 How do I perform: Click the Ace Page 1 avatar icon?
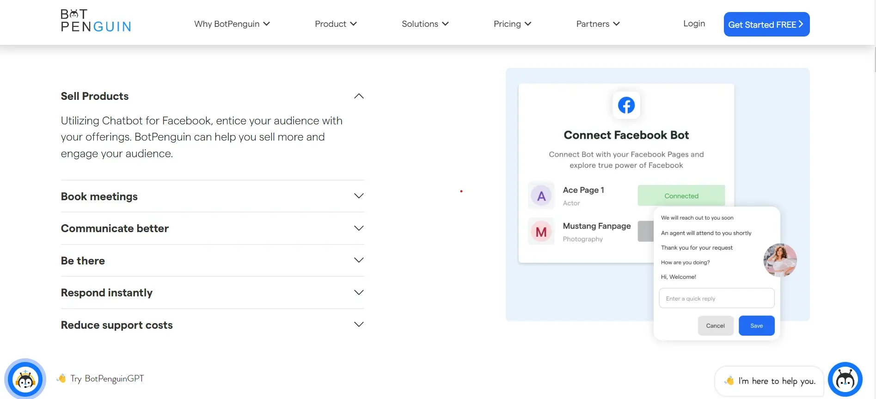tap(541, 196)
